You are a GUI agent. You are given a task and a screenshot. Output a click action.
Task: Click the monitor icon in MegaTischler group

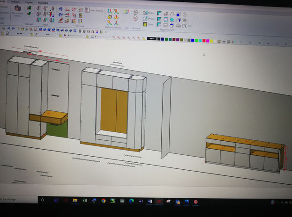(165, 25)
